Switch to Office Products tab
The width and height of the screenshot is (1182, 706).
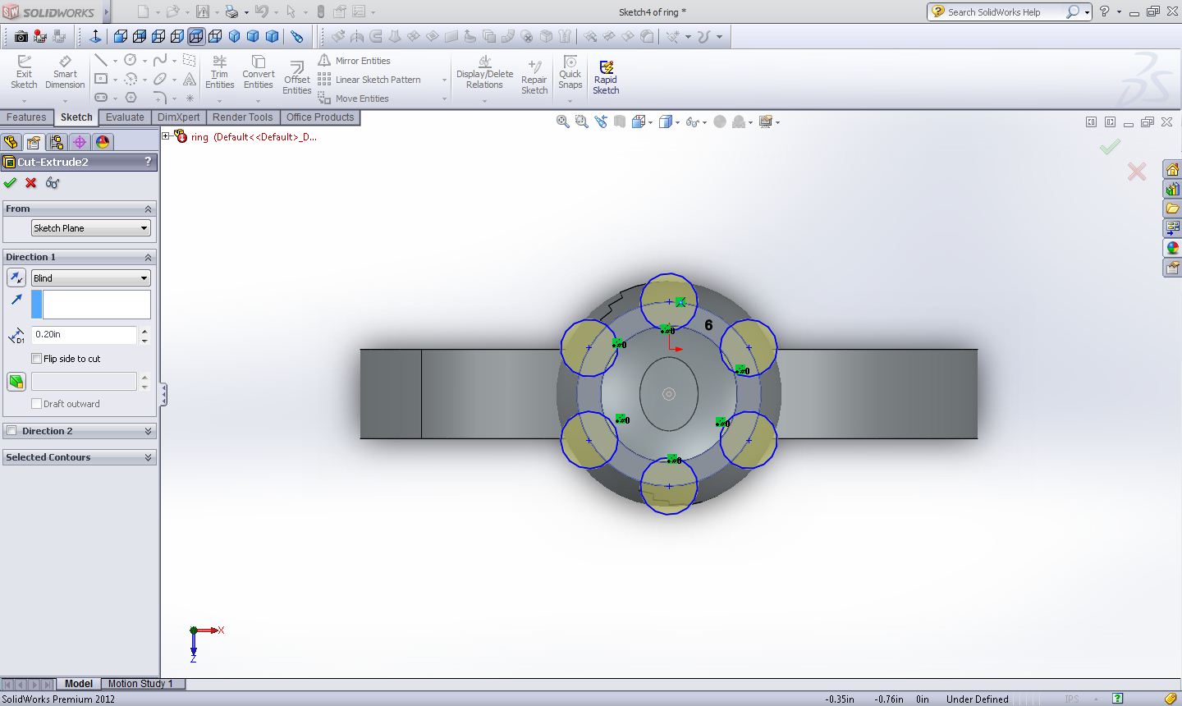[320, 117]
